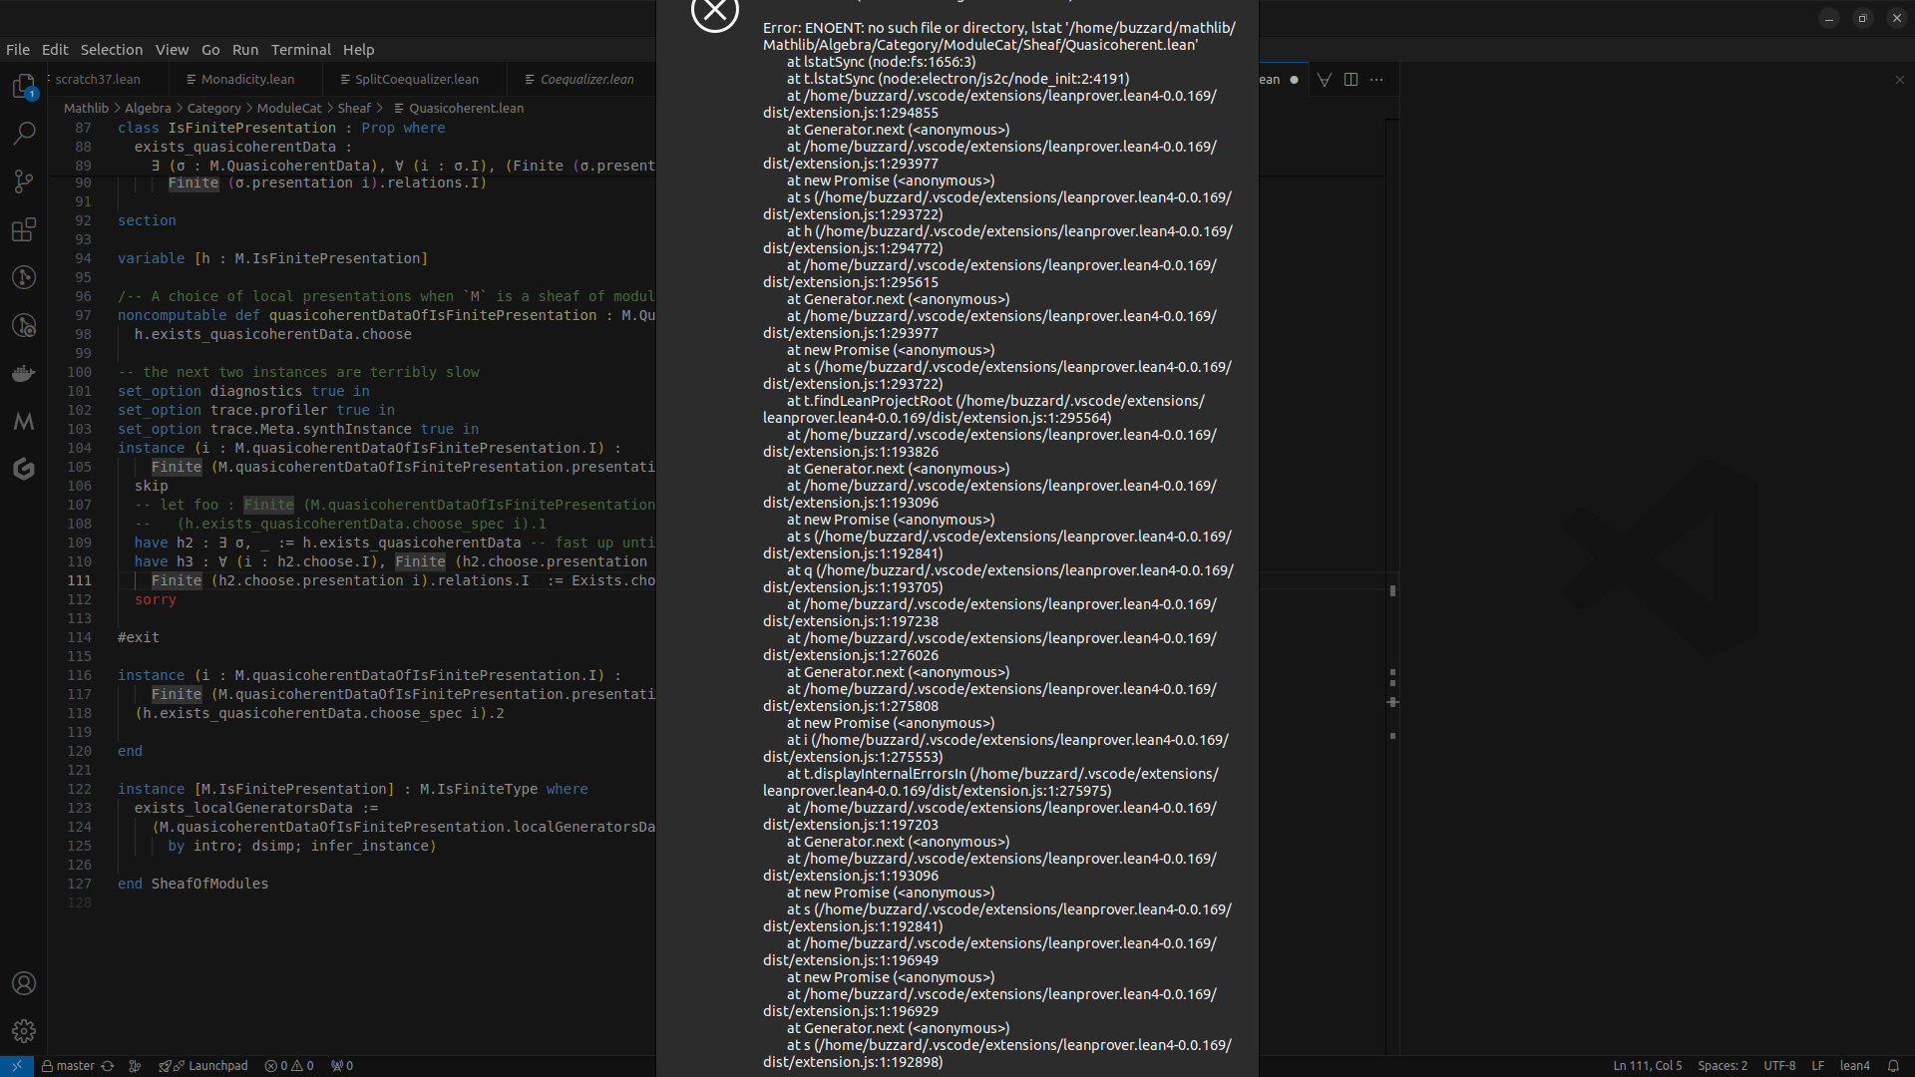Click the lean4 language mode selector
Viewport: 1915px width, 1077px height.
[x=1854, y=1066]
